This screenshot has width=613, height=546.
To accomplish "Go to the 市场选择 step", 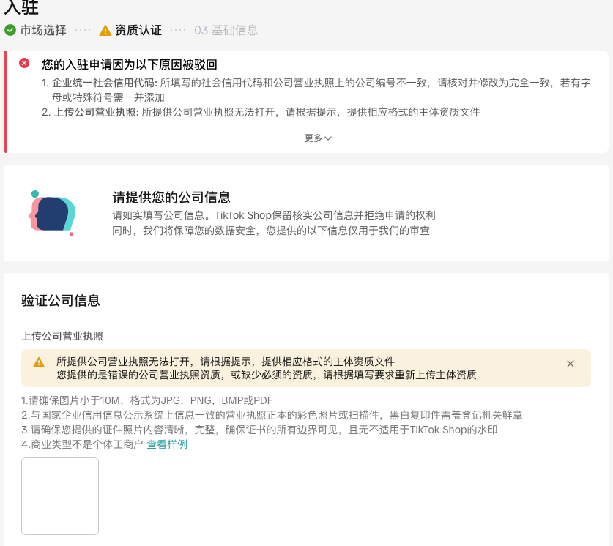I will tap(43, 30).
